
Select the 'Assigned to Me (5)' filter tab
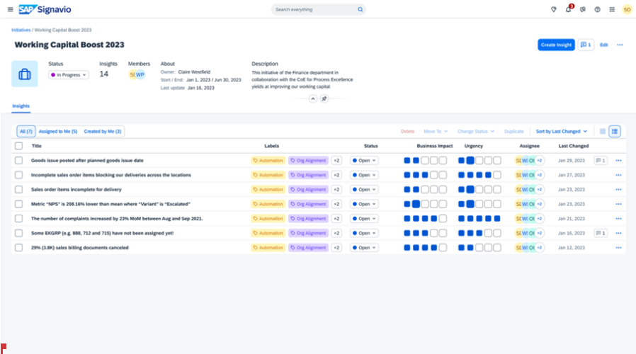[x=58, y=131]
